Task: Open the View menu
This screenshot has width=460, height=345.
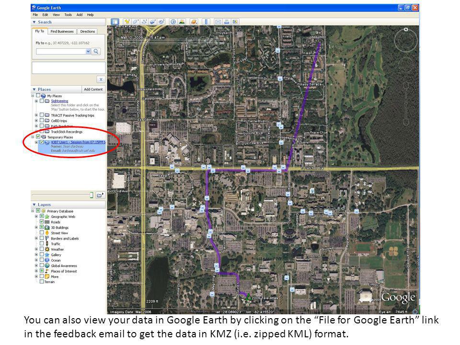Action: tap(56, 15)
